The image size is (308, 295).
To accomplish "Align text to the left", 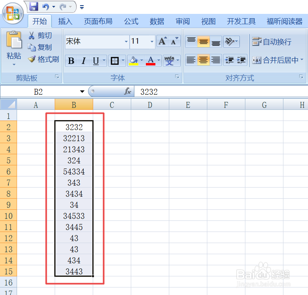I will coord(191,60).
